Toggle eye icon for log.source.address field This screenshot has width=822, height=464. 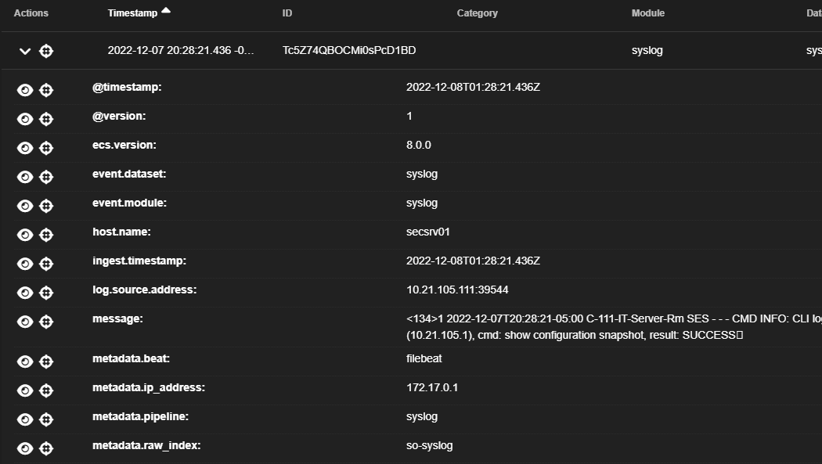(x=24, y=292)
